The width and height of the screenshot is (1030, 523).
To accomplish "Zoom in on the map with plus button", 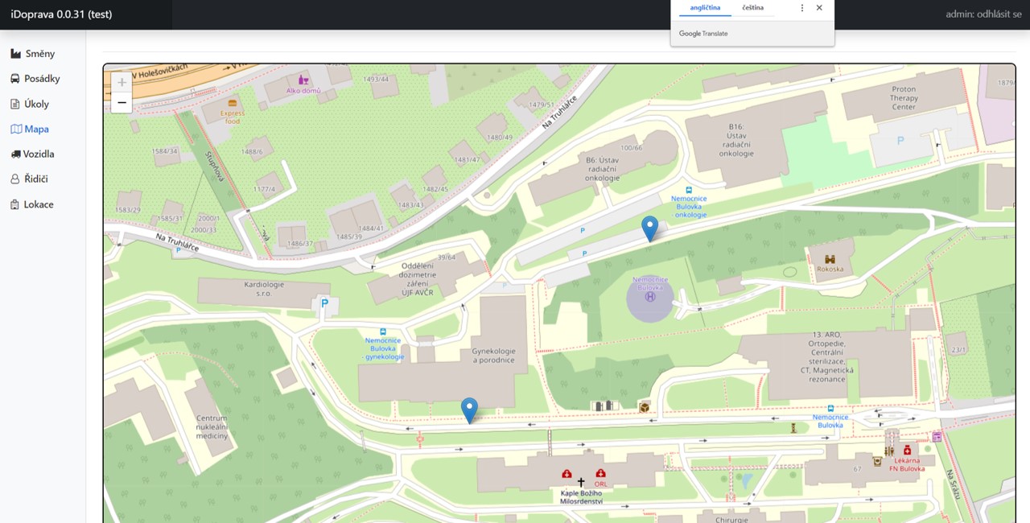I will (x=122, y=82).
